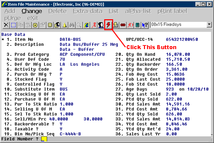Screen dimensions: 214x143
Task: Select the List menu item
Action: pyautogui.click(x=114, y=11)
